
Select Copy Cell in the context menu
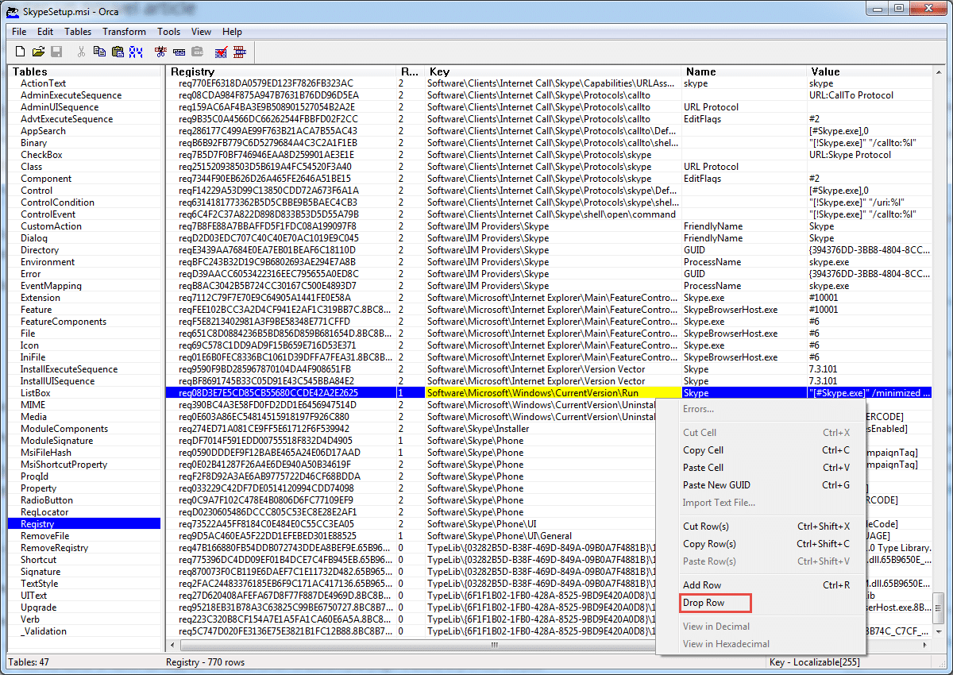click(703, 450)
